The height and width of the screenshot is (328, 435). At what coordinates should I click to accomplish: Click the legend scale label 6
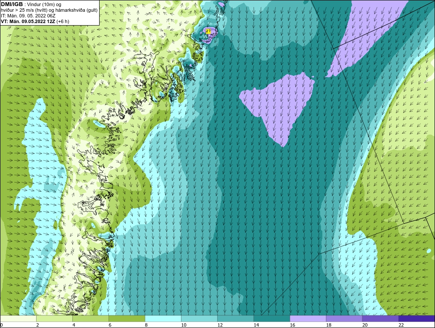(x=110, y=325)
